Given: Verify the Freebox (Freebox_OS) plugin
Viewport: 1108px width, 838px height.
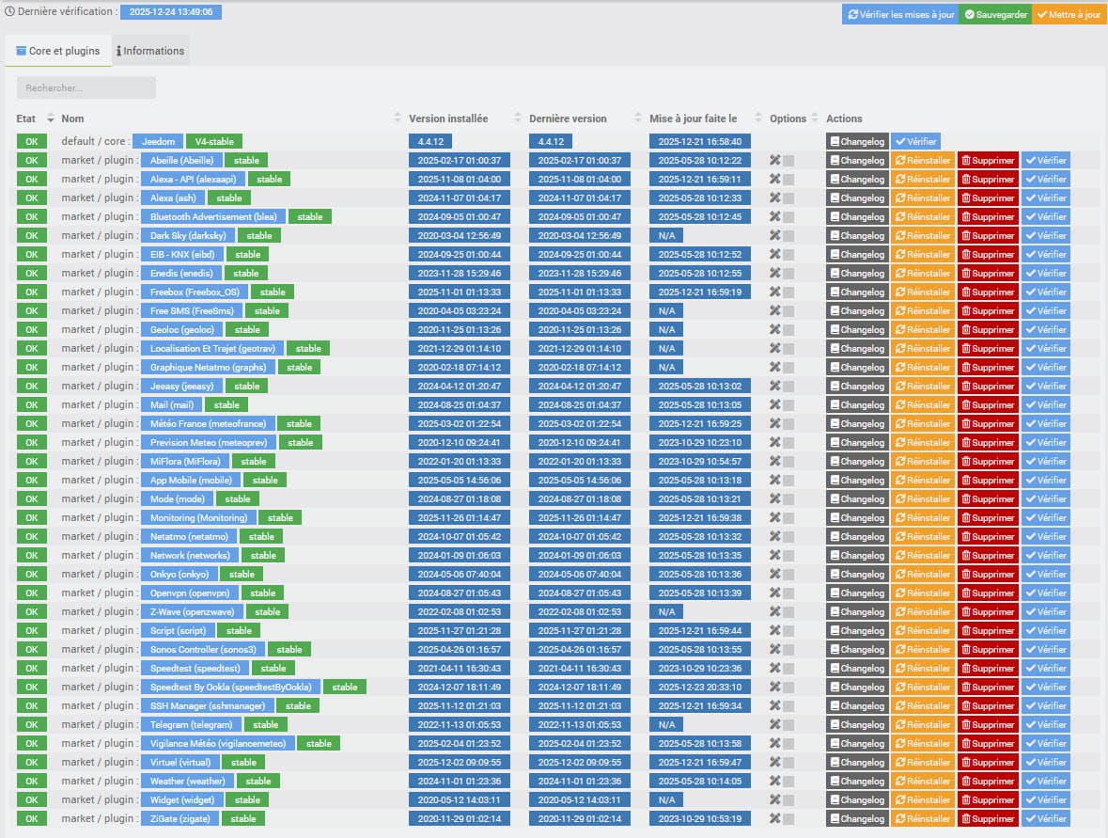Looking at the screenshot, I should 1045,293.
